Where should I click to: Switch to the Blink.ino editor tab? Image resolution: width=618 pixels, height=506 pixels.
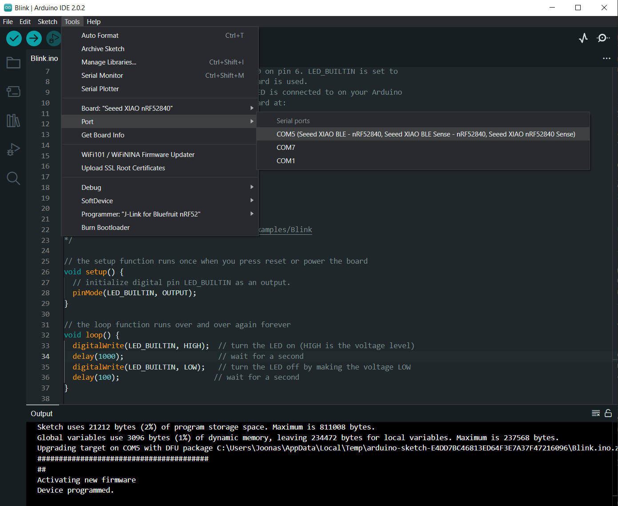click(x=44, y=58)
